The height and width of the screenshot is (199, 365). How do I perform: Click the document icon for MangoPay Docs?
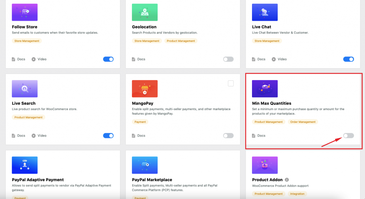point(134,135)
